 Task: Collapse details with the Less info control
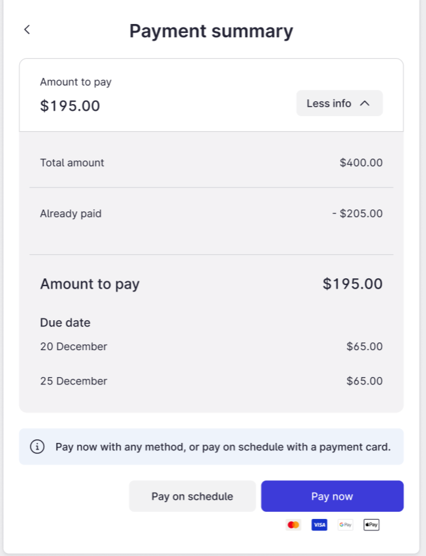coord(339,103)
